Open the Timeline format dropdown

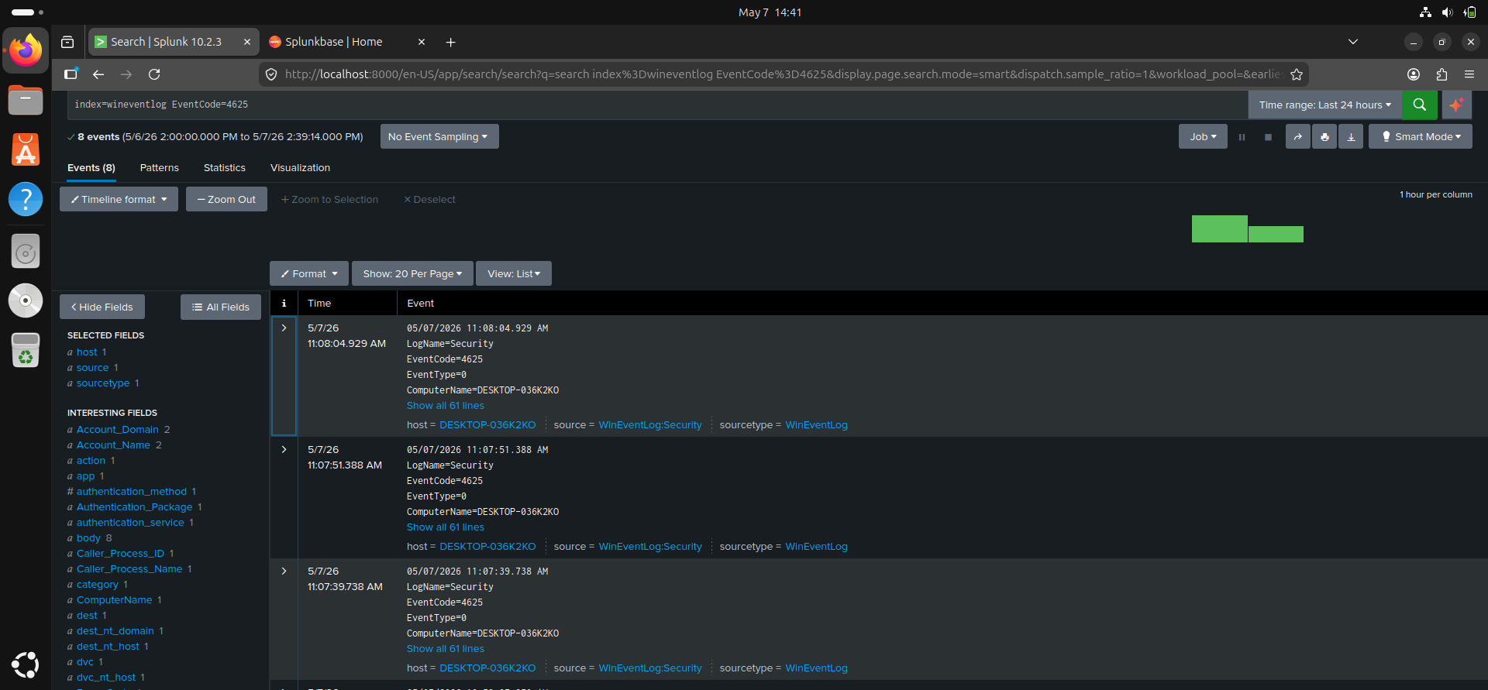click(x=119, y=199)
